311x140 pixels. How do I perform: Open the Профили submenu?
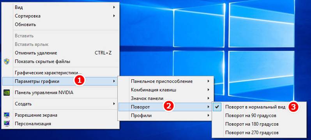pos(166,115)
